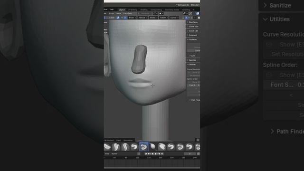Expand the Intersect panel
This screenshot has height=171, width=304.
(192, 35)
